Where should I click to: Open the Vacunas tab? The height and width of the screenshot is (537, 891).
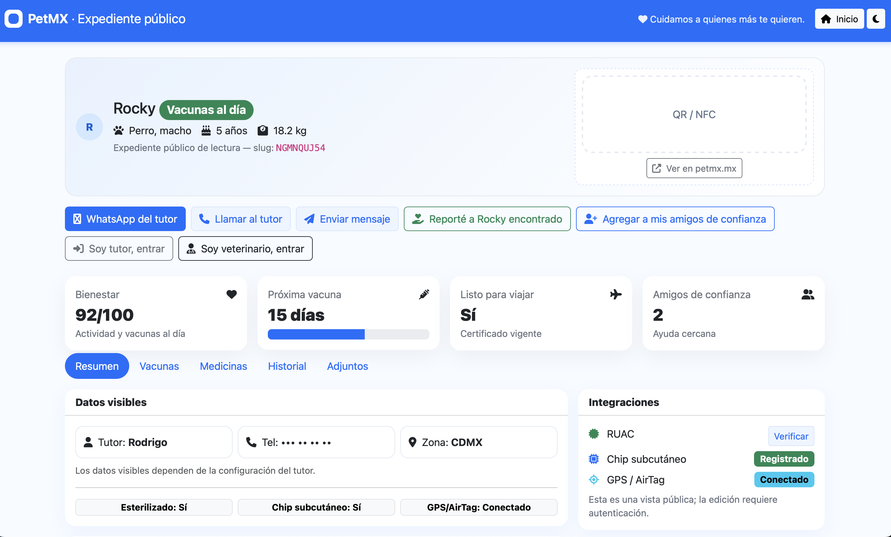tap(159, 366)
